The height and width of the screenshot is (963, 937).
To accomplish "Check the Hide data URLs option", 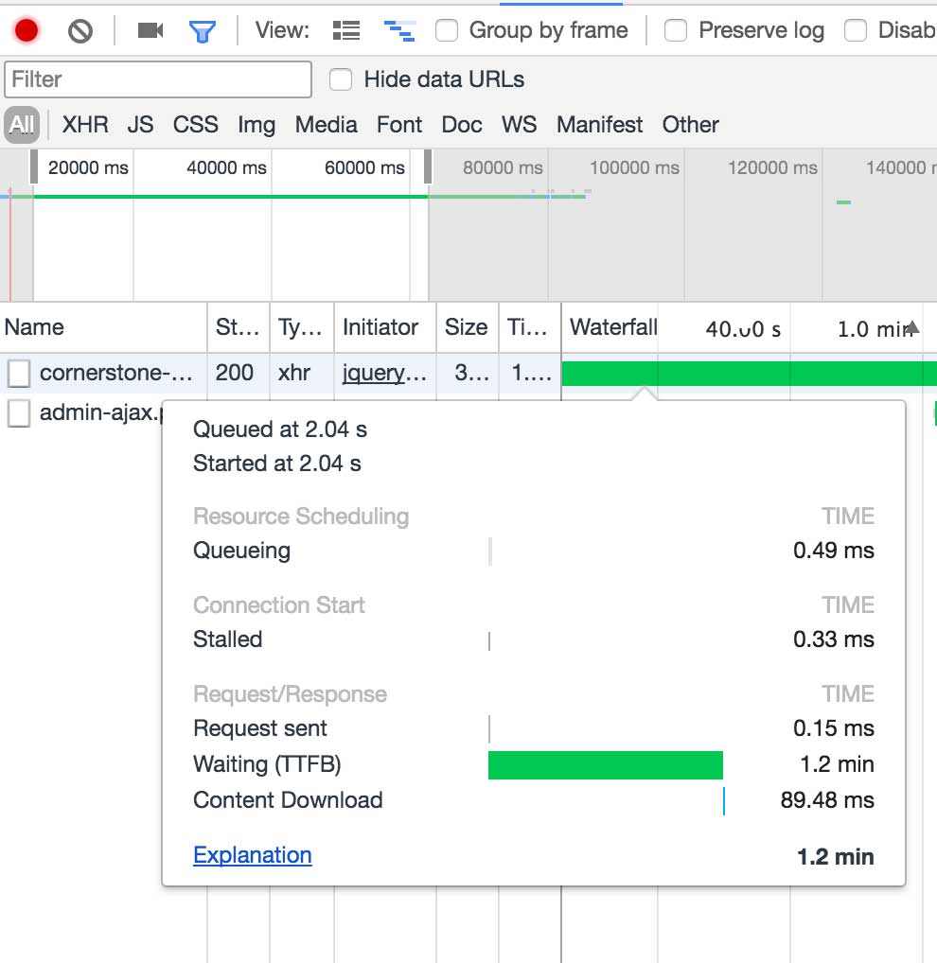I will coord(341,80).
